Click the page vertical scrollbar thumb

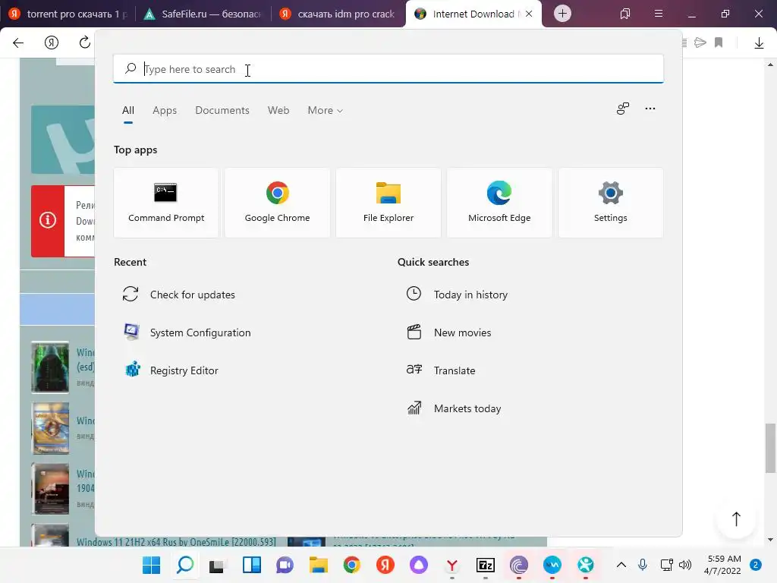point(770,448)
